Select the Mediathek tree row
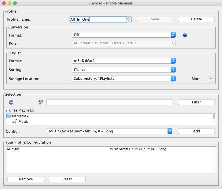Screen dimensions: 222x189 (x=109, y=116)
